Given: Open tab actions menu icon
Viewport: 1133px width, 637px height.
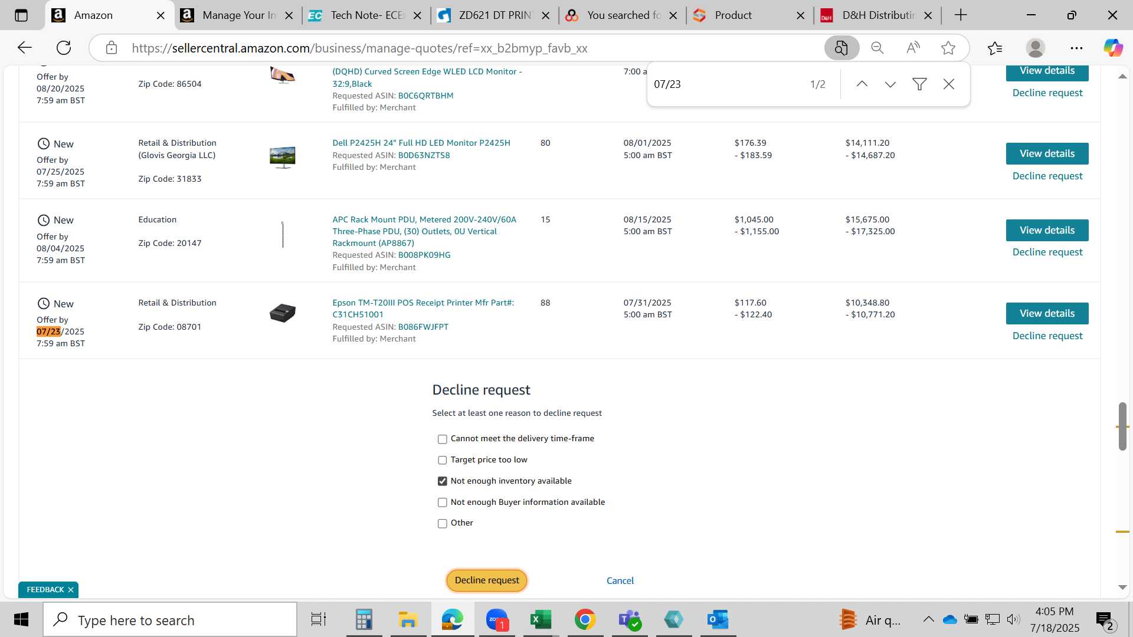Looking at the screenshot, I should (21, 15).
